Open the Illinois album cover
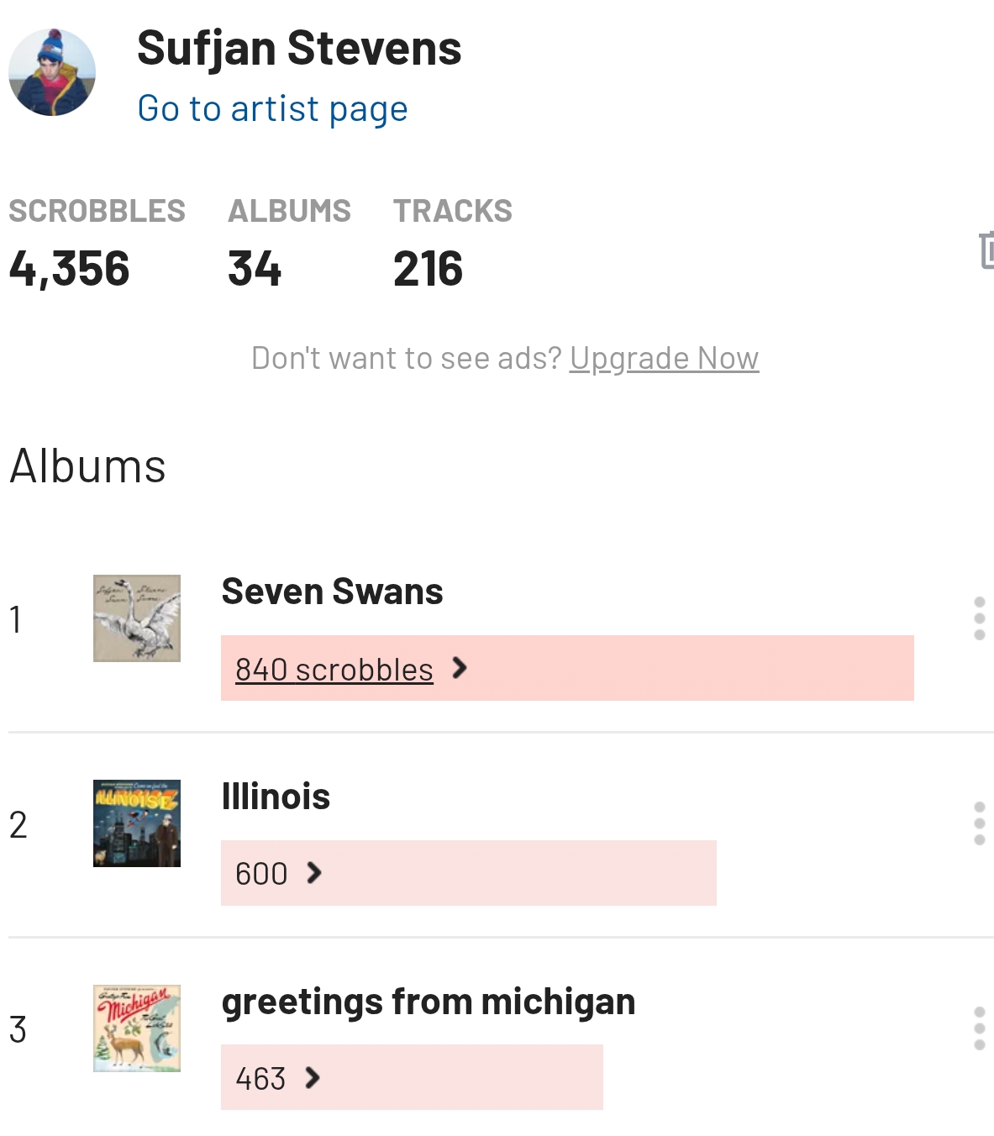 [137, 823]
